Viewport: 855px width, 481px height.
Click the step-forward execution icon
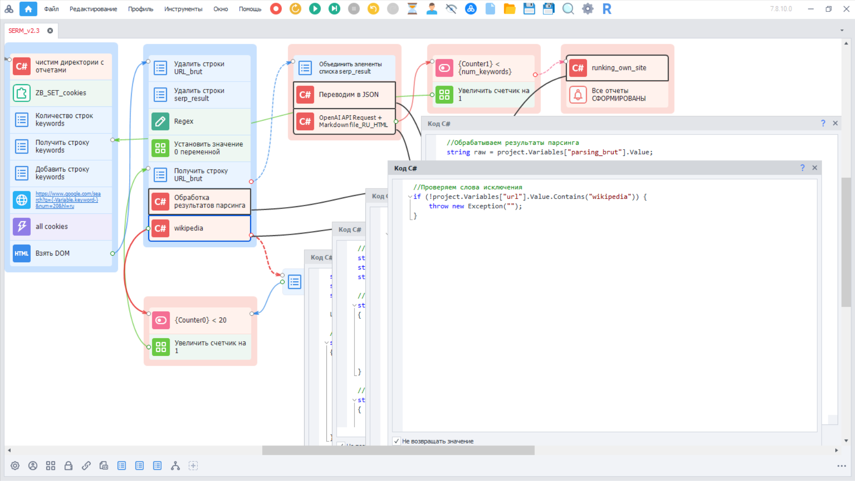click(x=334, y=9)
